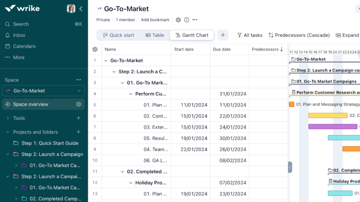The image size is (360, 202).
Task: Expand the Tools section
Action: click(8, 118)
